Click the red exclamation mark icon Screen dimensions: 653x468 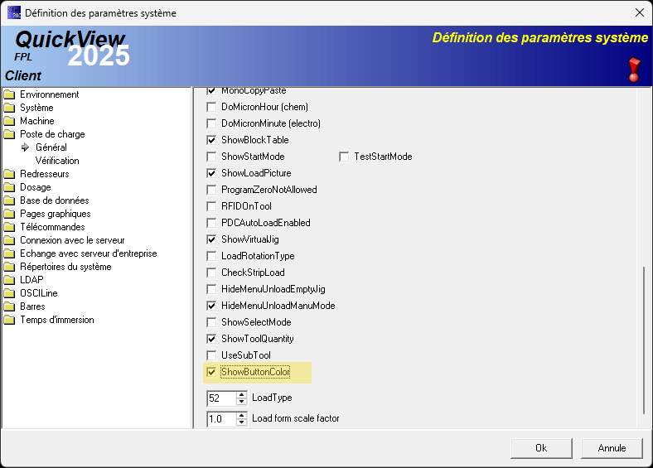(x=634, y=70)
